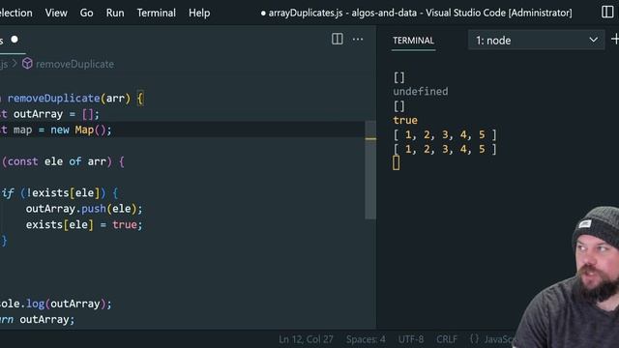Click the UTF-8 encoding indicator

point(410,339)
